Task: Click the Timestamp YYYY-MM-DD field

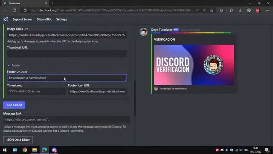Action: pos(36,92)
